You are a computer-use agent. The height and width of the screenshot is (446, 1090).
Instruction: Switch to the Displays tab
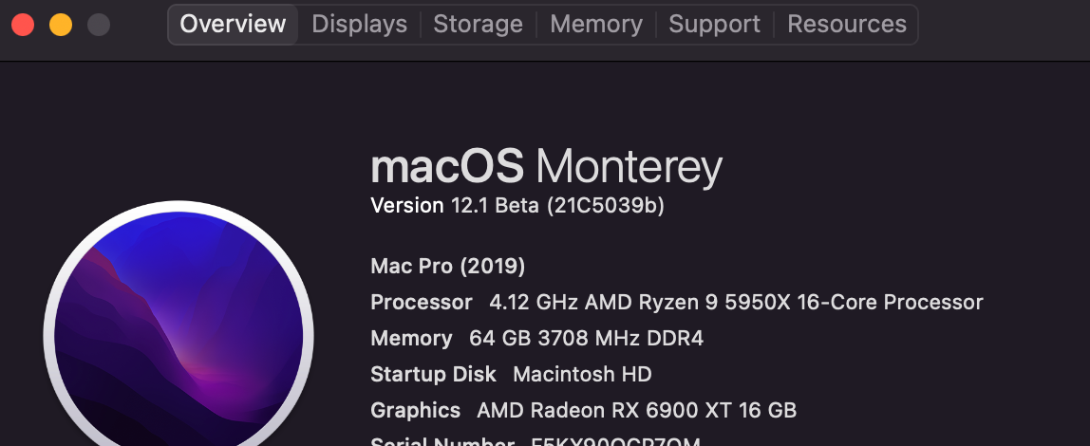pos(359,25)
